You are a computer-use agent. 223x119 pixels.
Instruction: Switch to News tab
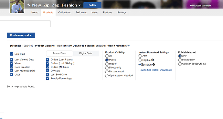click(x=95, y=13)
